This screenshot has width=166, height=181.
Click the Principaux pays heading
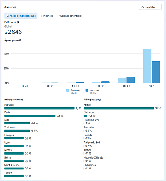click(92, 100)
